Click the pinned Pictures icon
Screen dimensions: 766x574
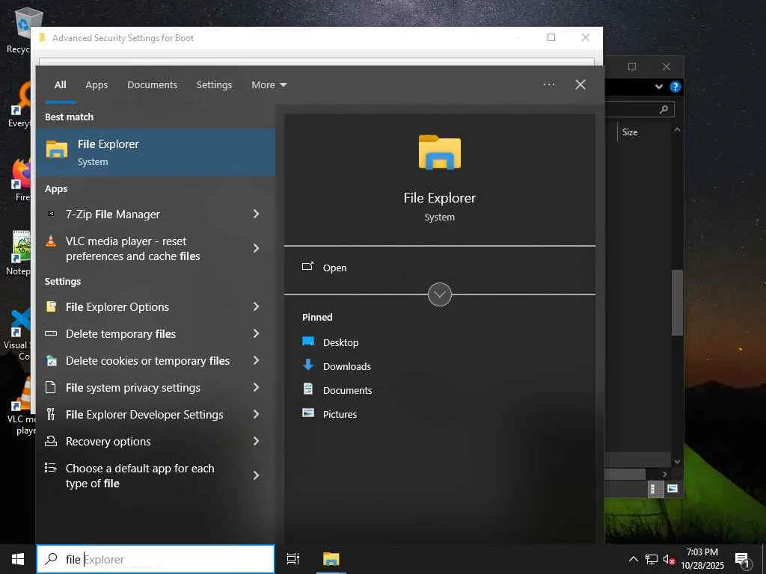tap(308, 413)
